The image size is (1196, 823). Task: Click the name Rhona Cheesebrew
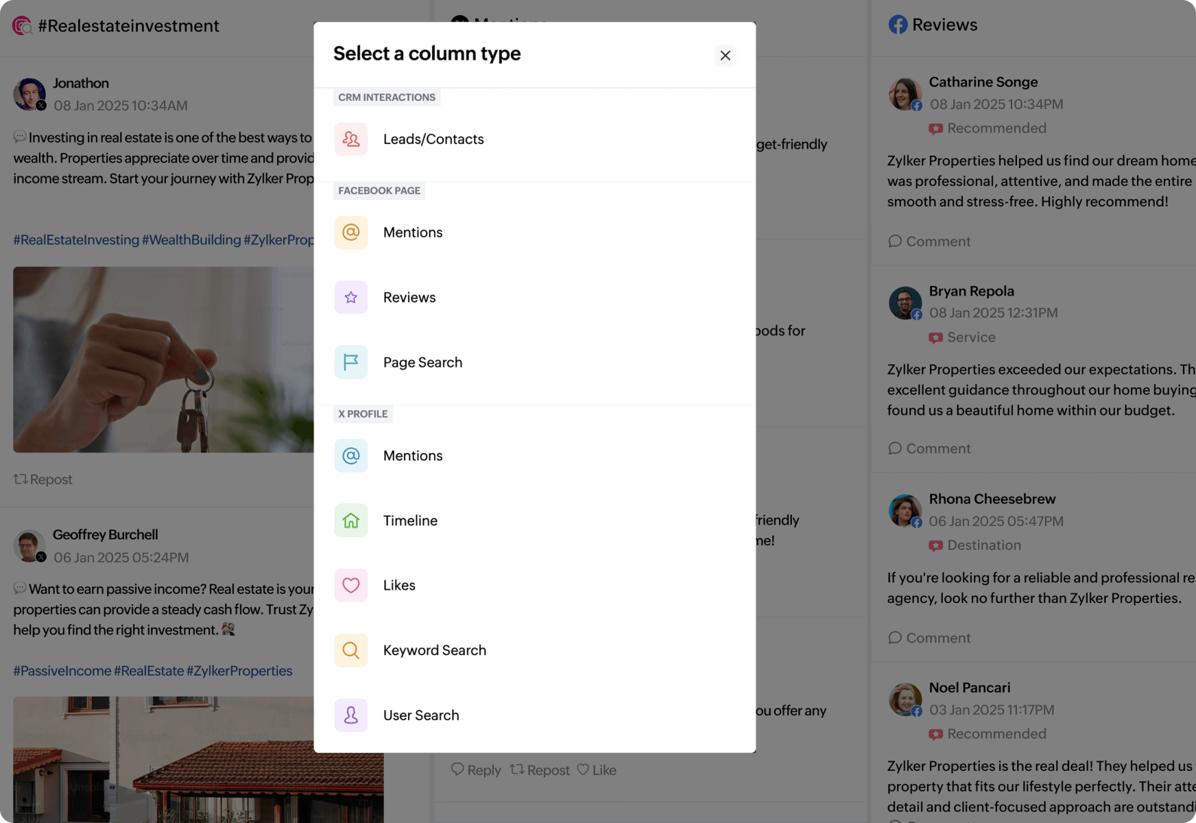tap(992, 499)
